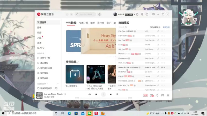The image size is (207, 116).
Task: Go back with the navigation arrow
Action: pos(67,14)
